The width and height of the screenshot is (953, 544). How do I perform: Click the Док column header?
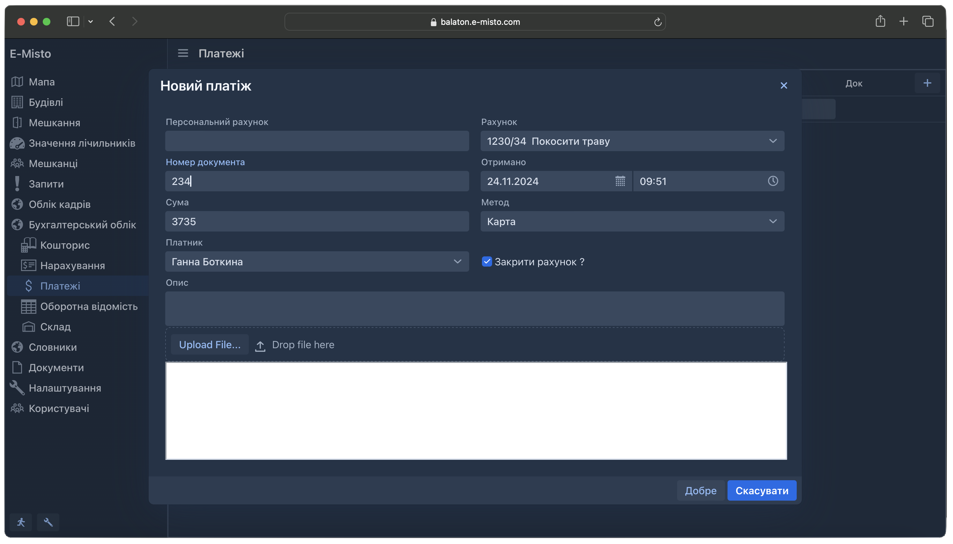tap(853, 83)
